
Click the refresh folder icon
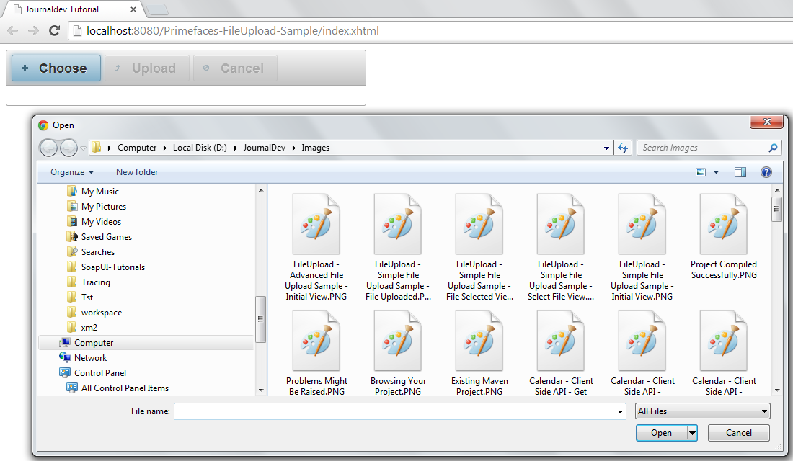(623, 148)
